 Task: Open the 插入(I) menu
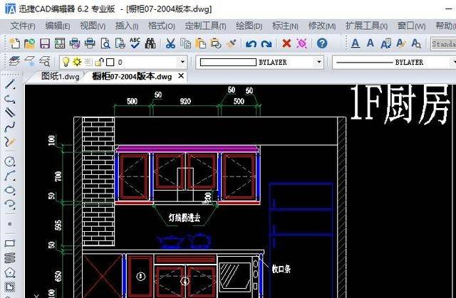127,26
